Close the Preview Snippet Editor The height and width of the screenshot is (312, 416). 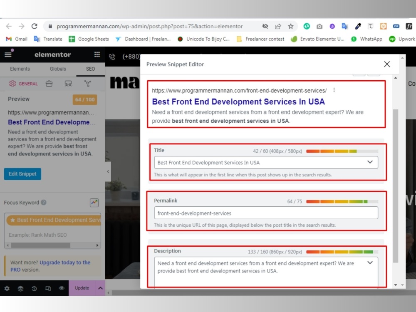click(x=387, y=64)
